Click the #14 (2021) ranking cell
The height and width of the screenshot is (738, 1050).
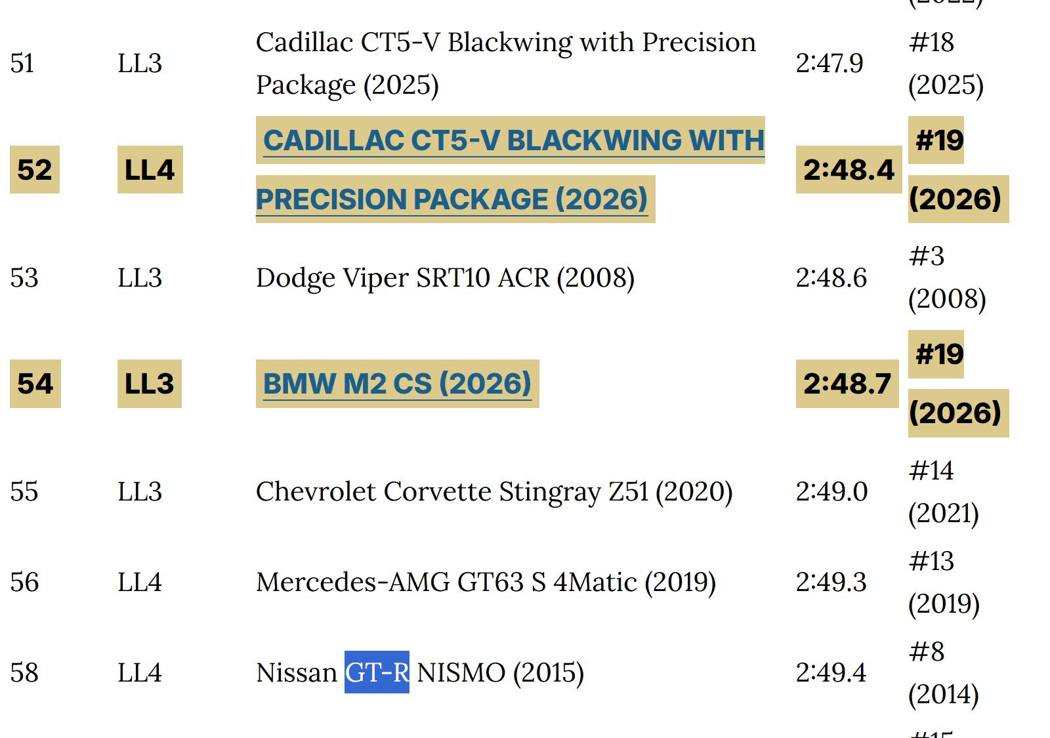(944, 492)
